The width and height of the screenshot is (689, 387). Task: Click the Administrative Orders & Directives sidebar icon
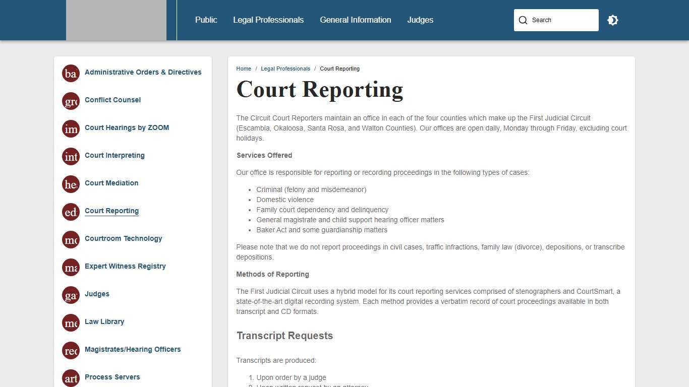click(71, 73)
